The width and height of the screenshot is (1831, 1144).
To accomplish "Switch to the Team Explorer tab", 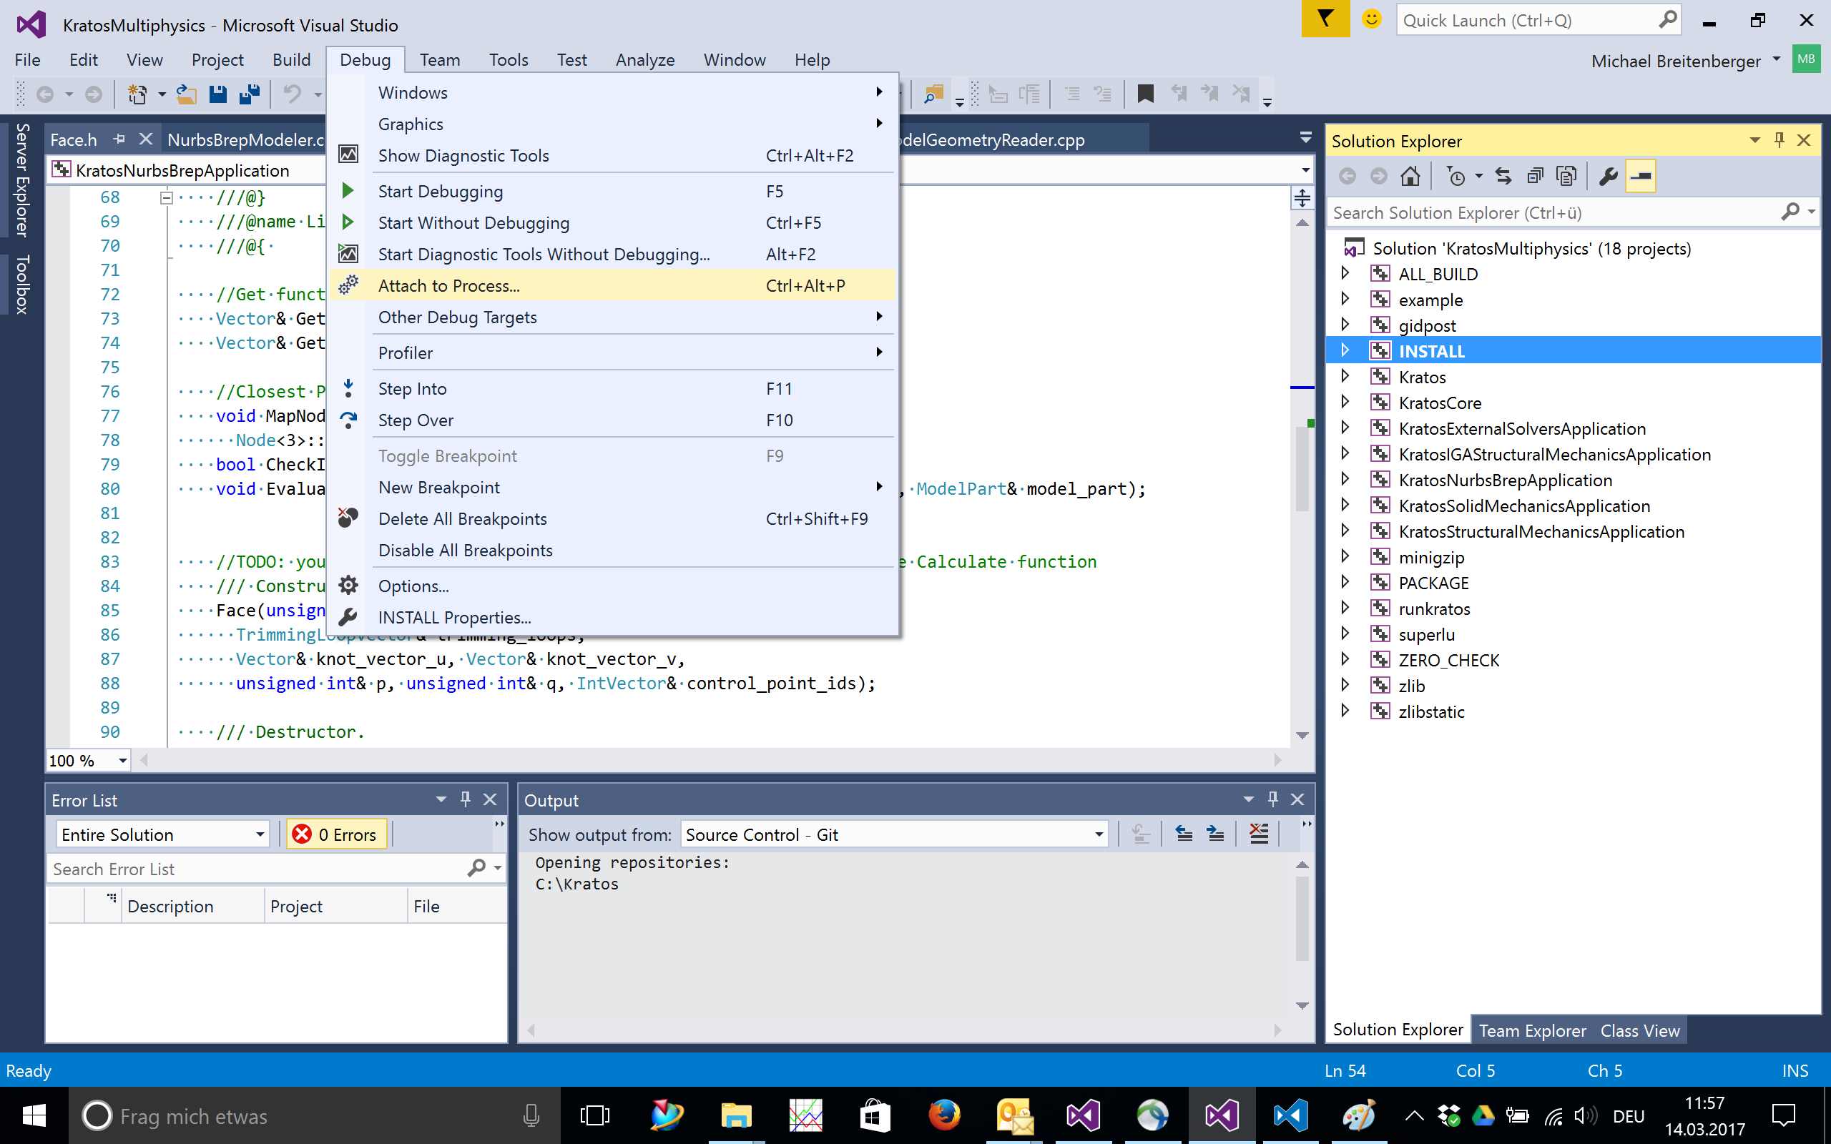I will point(1532,1030).
